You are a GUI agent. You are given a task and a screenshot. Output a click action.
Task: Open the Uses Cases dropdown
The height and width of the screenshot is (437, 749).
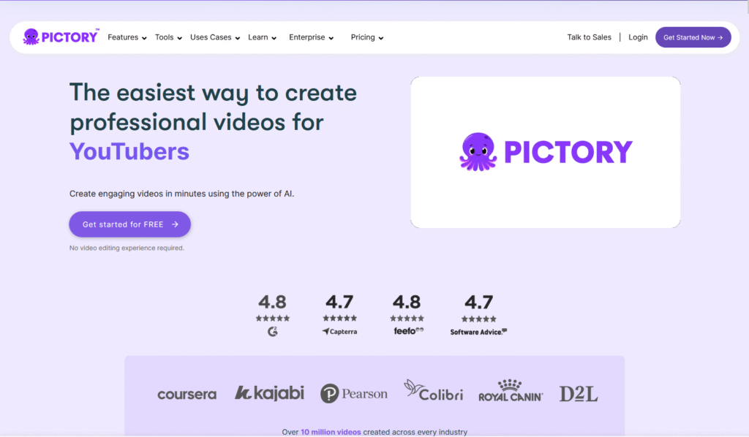211,37
